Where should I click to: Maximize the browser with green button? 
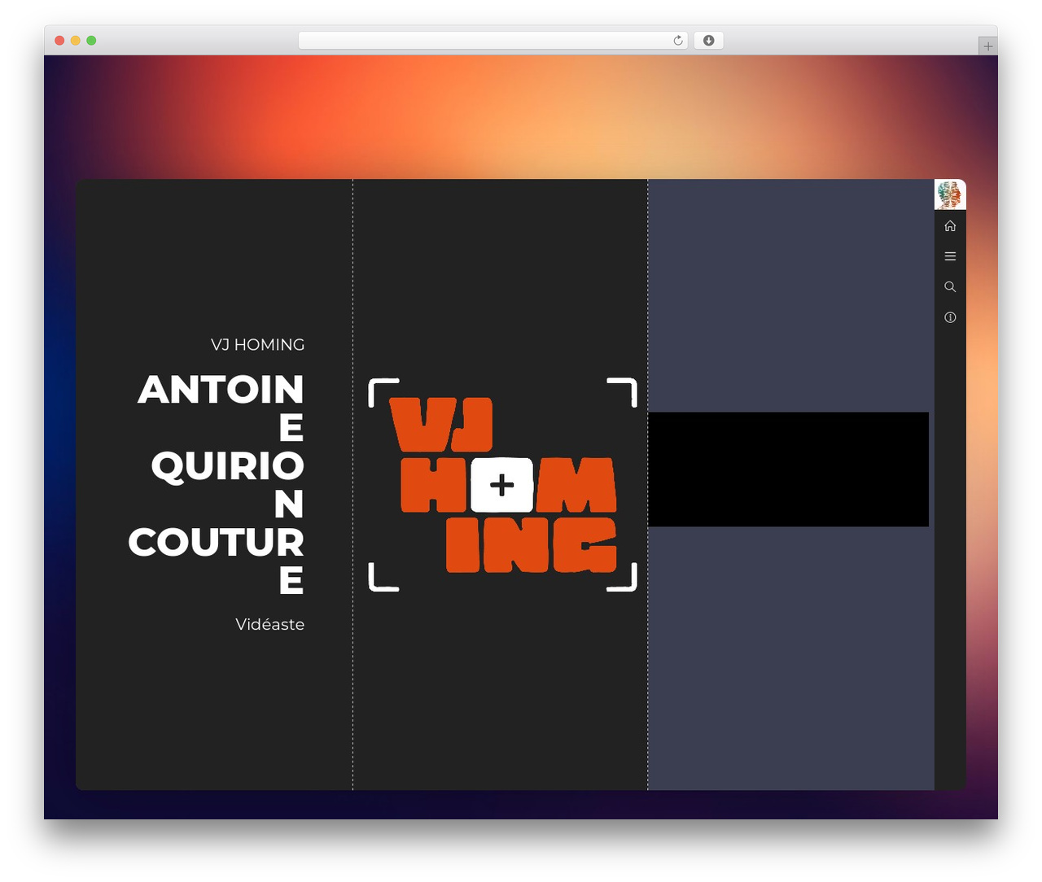pos(91,41)
